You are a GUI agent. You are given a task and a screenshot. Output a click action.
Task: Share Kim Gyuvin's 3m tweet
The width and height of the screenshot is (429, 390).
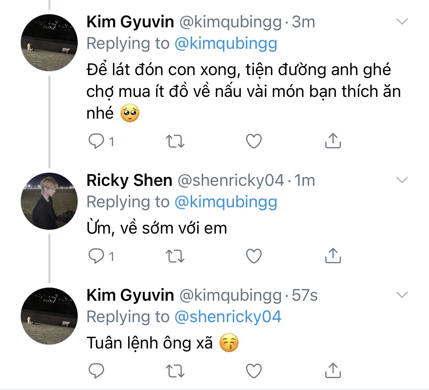point(333,141)
